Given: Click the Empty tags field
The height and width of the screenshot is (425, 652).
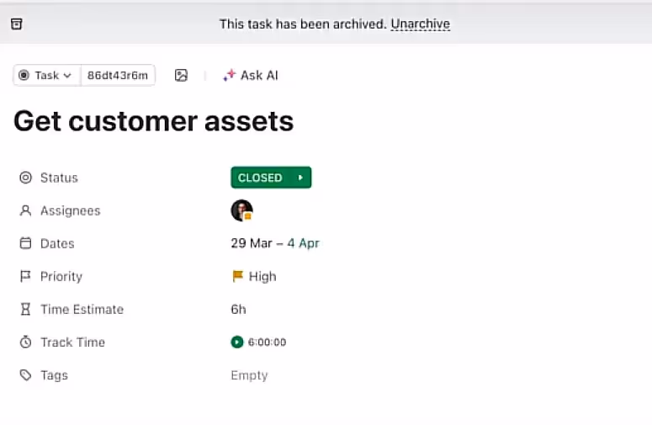Looking at the screenshot, I should 249,375.
